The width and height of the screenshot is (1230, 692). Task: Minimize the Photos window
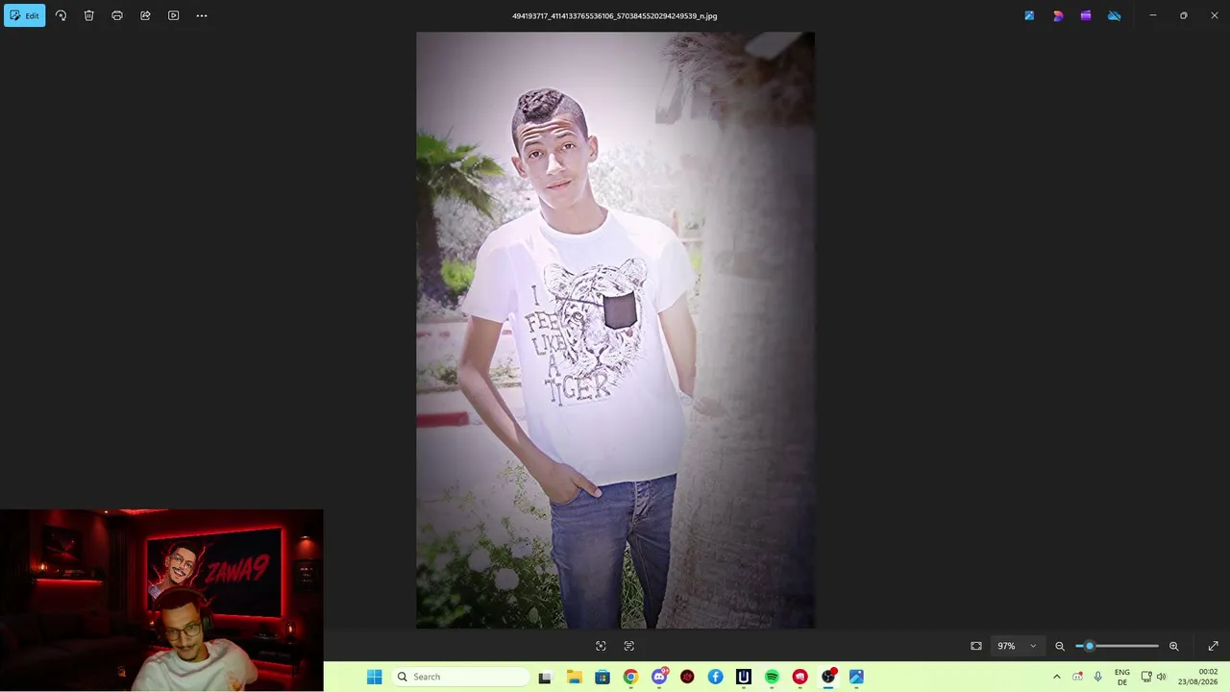pyautogui.click(x=1153, y=15)
